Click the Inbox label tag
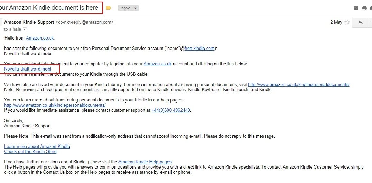The width and height of the screenshot is (372, 183). [x=125, y=8]
